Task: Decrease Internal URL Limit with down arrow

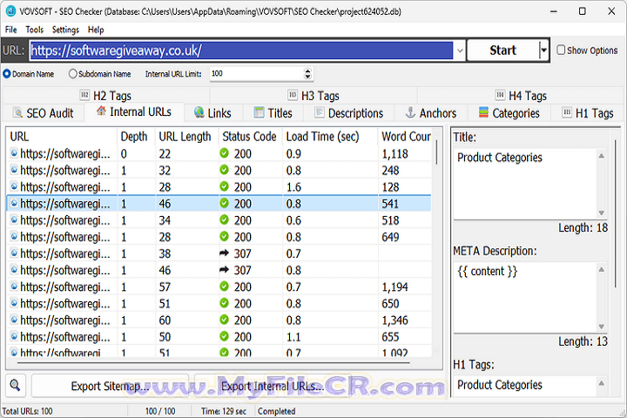Action: pyautogui.click(x=307, y=77)
